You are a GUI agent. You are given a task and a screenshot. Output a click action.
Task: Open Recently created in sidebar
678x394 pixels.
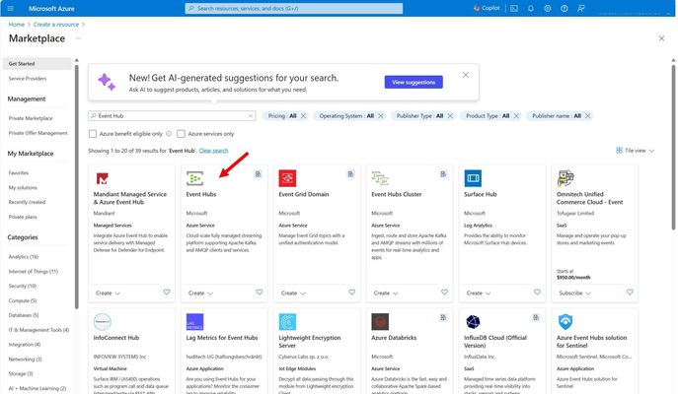tap(27, 202)
